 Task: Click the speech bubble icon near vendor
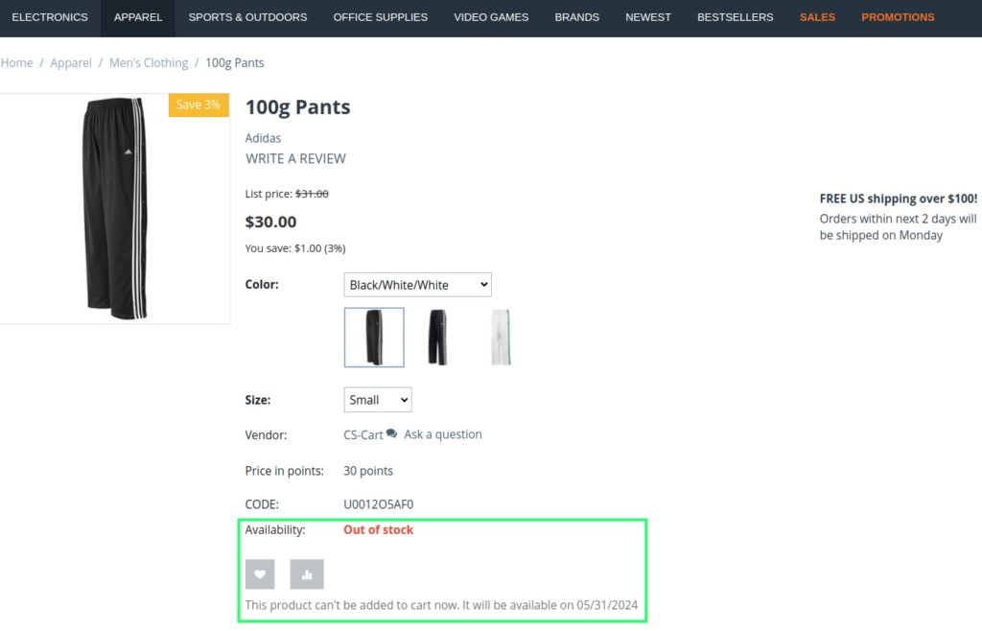pyautogui.click(x=392, y=434)
